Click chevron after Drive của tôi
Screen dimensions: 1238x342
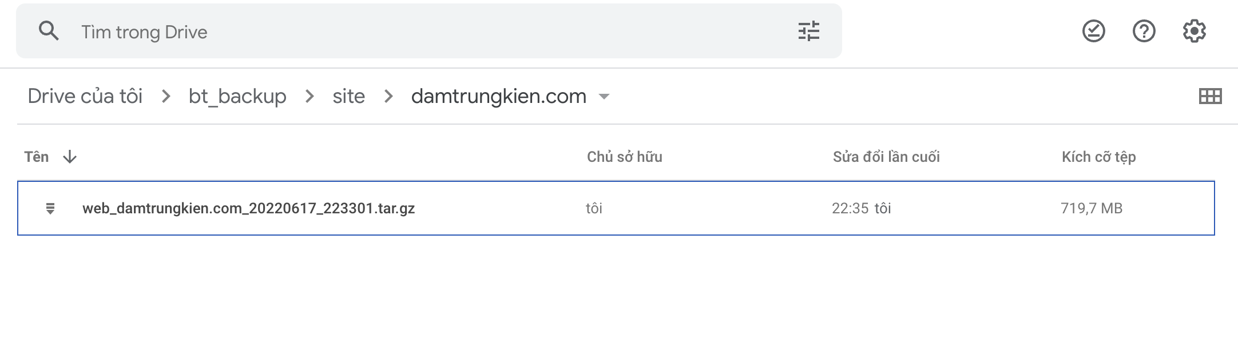pyautogui.click(x=166, y=97)
